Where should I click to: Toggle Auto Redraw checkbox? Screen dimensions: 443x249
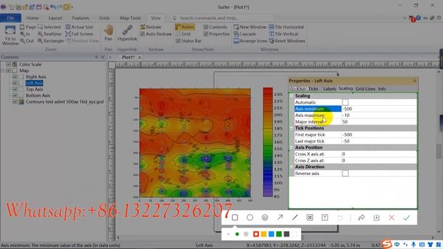[143, 34]
